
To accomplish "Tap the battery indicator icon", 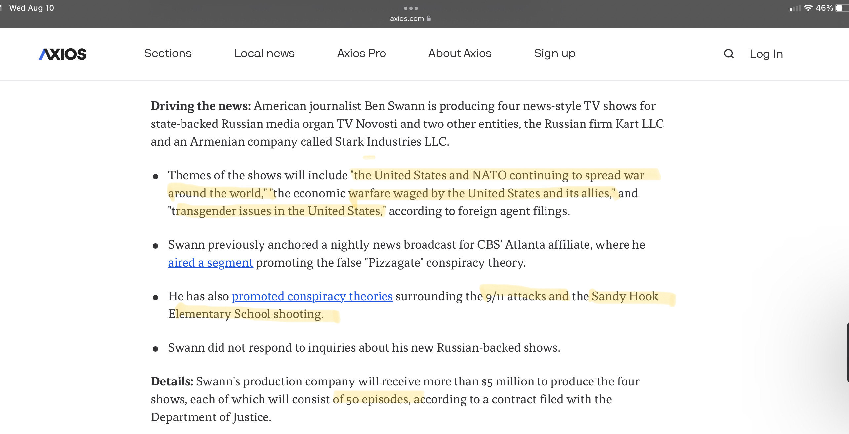I will (842, 8).
